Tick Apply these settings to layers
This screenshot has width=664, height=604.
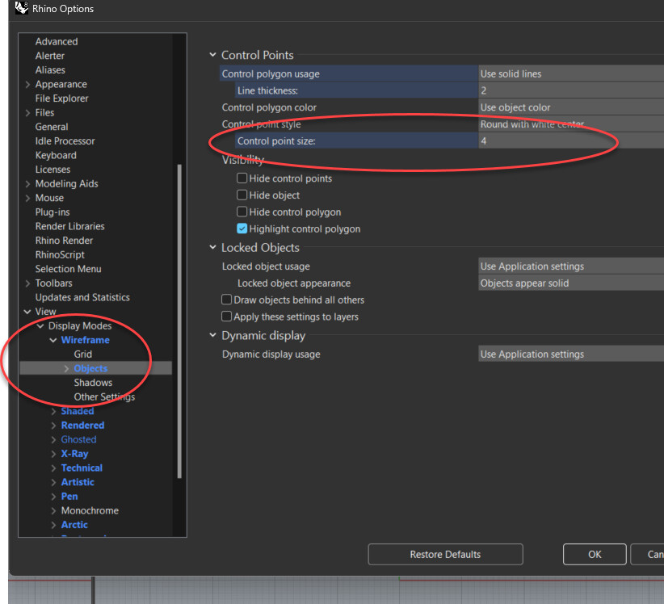(x=226, y=317)
